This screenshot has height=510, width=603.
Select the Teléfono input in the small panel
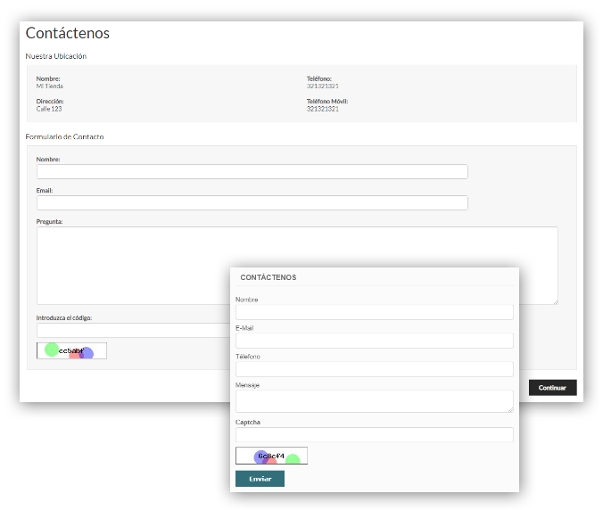[374, 369]
